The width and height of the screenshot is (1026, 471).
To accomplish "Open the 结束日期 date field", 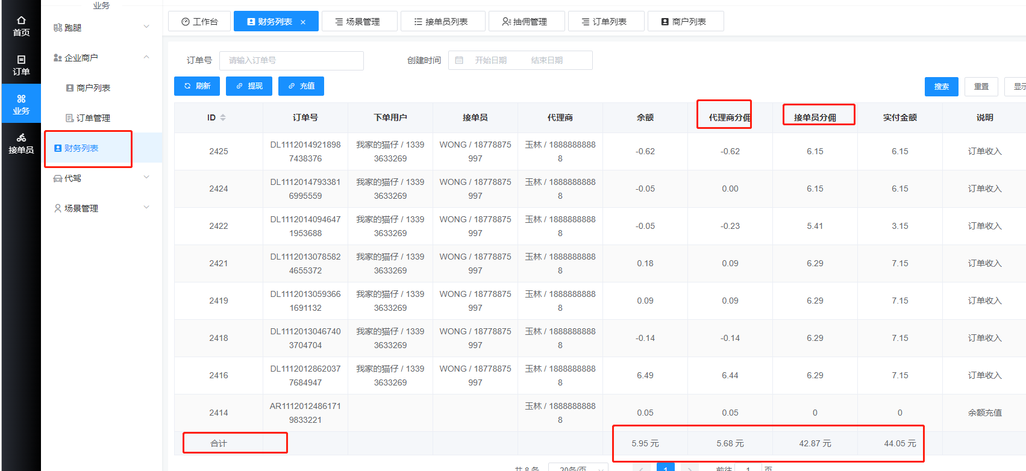I will point(546,60).
